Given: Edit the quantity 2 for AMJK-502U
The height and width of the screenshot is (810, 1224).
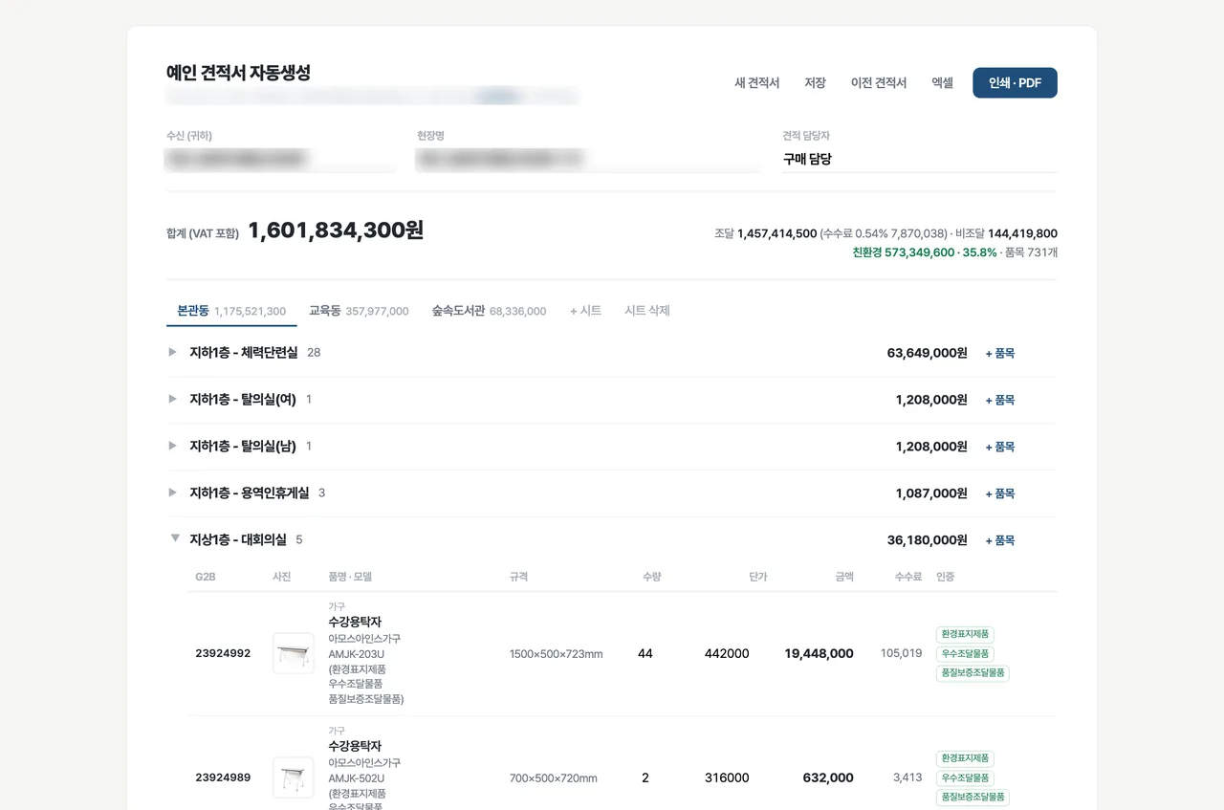Looking at the screenshot, I should click(x=645, y=777).
